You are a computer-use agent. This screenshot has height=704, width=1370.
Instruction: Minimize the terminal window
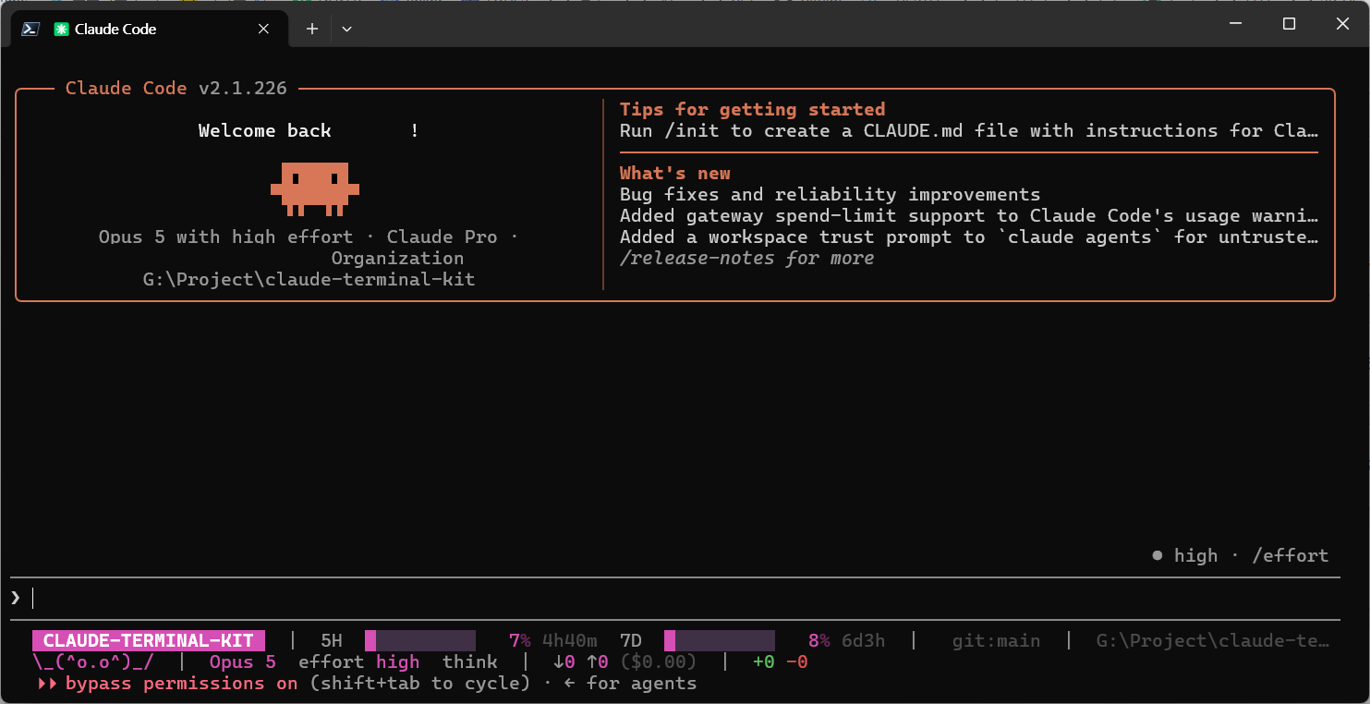click(x=1234, y=24)
